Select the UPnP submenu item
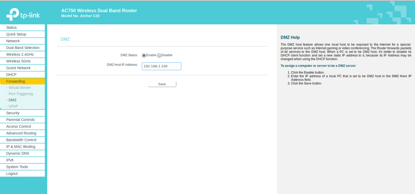The width and height of the screenshot is (415, 194). (x=13, y=106)
